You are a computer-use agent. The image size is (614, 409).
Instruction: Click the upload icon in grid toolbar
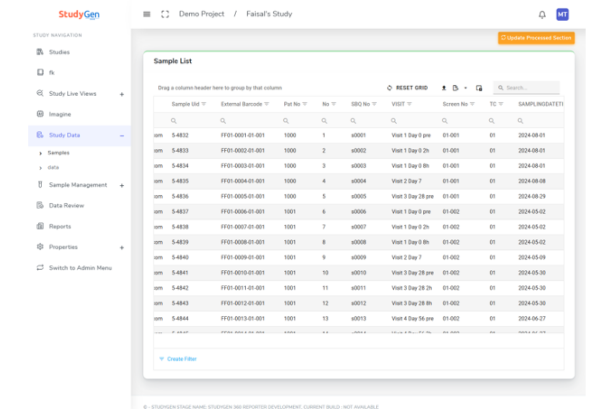[x=444, y=88]
